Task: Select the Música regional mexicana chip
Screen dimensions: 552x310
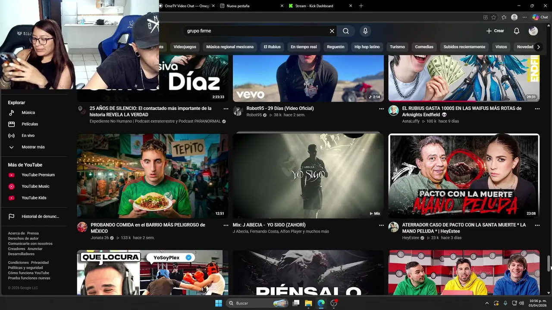Action: (x=230, y=47)
